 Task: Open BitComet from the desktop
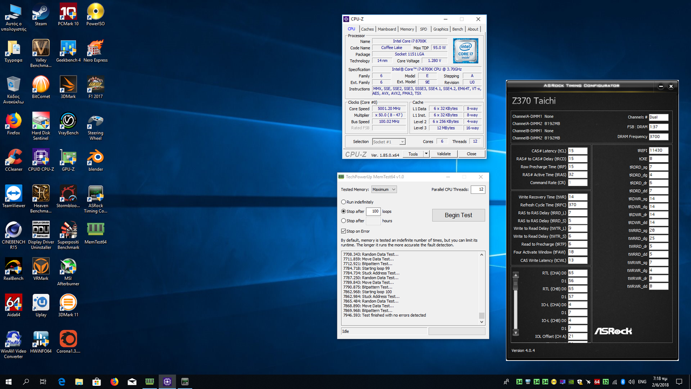(x=40, y=87)
